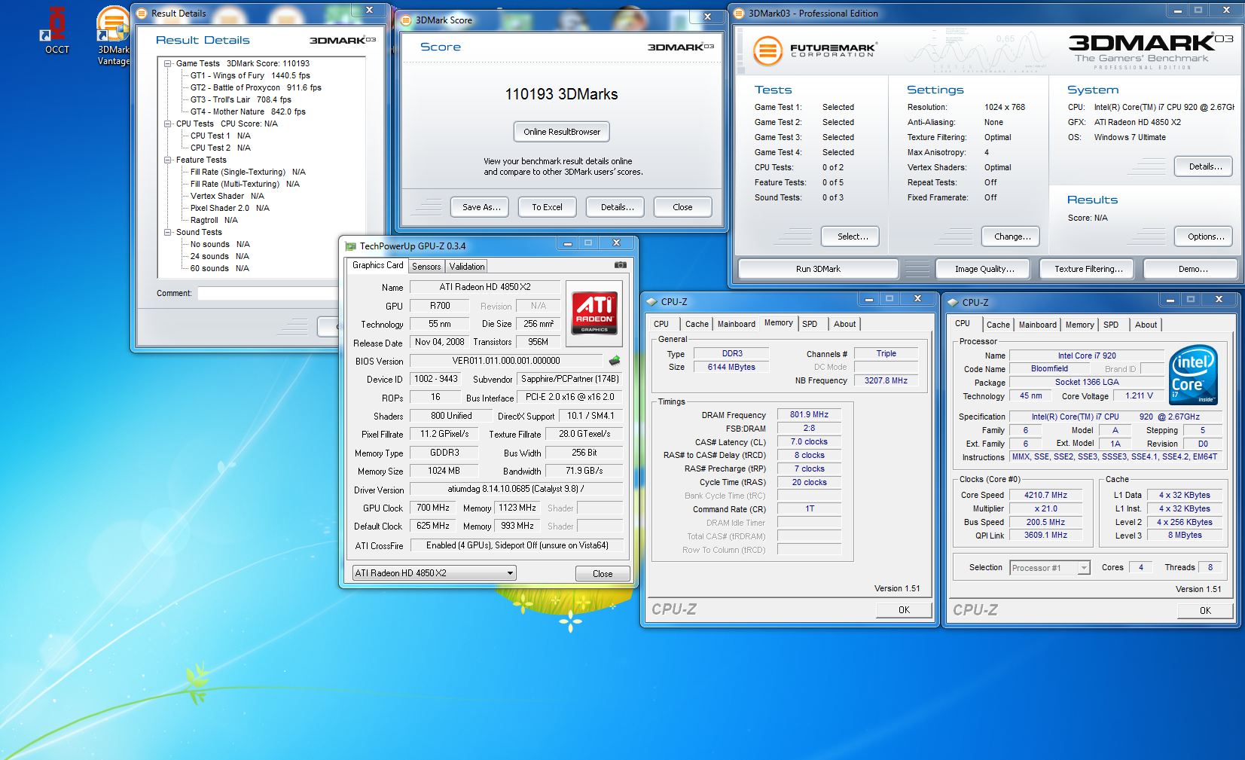Open Memory tab in CPU-Z processor window

[x=1079, y=325]
